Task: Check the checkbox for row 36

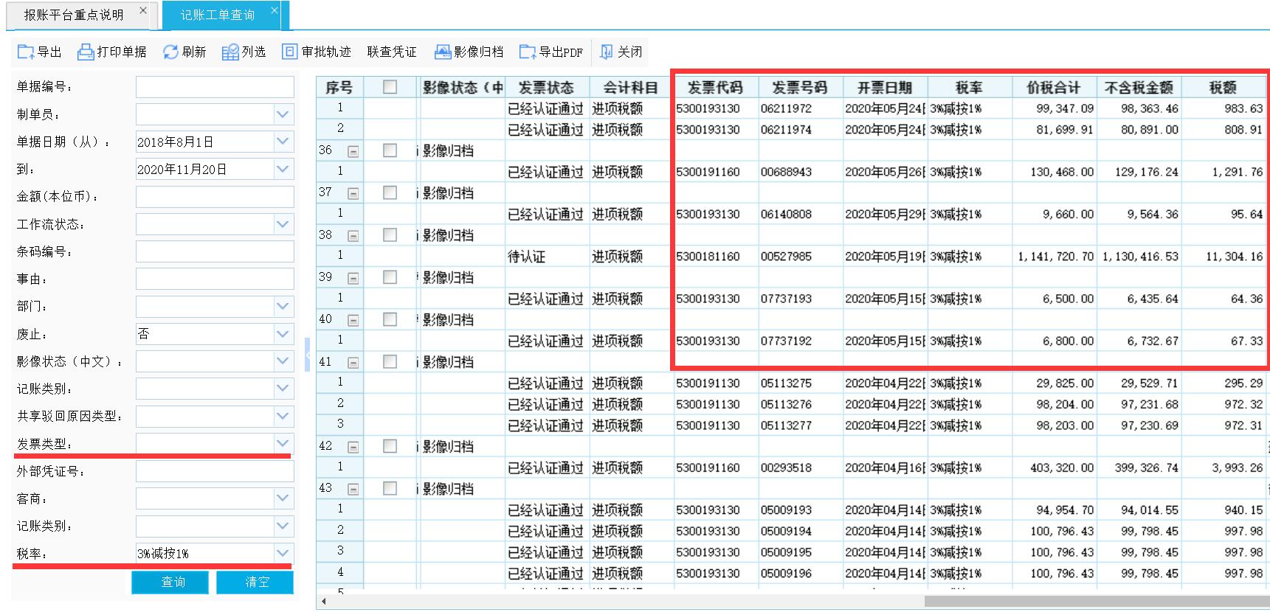Action: click(390, 150)
